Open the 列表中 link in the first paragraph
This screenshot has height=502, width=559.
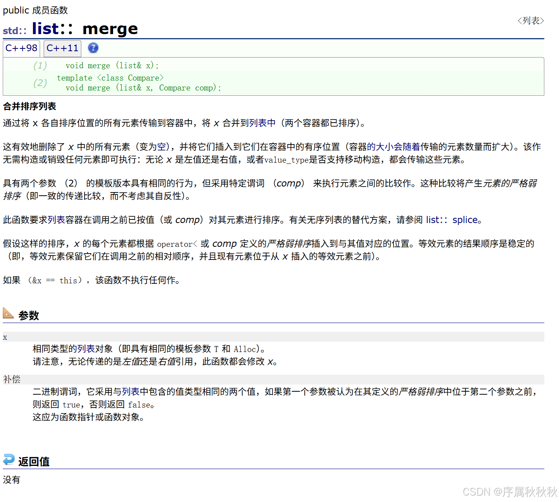coord(262,123)
